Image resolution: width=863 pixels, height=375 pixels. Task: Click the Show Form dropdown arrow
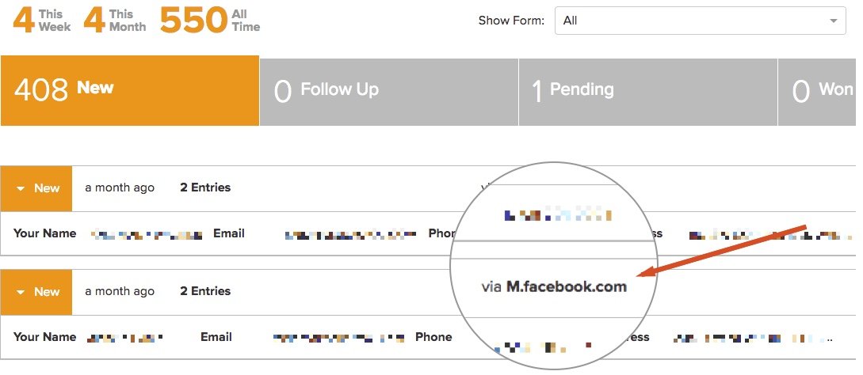coord(833,21)
